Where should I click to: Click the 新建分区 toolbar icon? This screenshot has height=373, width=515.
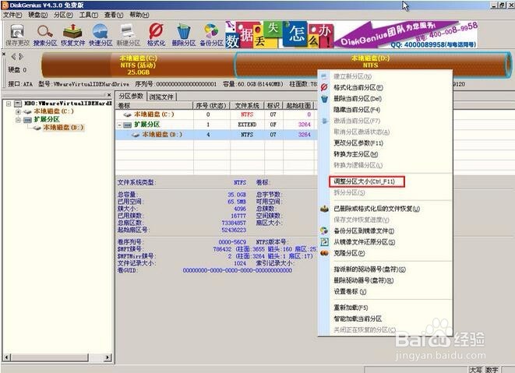[128, 34]
